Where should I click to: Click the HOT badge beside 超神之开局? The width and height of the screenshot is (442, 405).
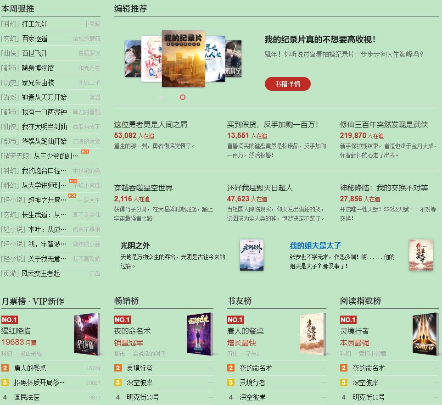pos(72,196)
